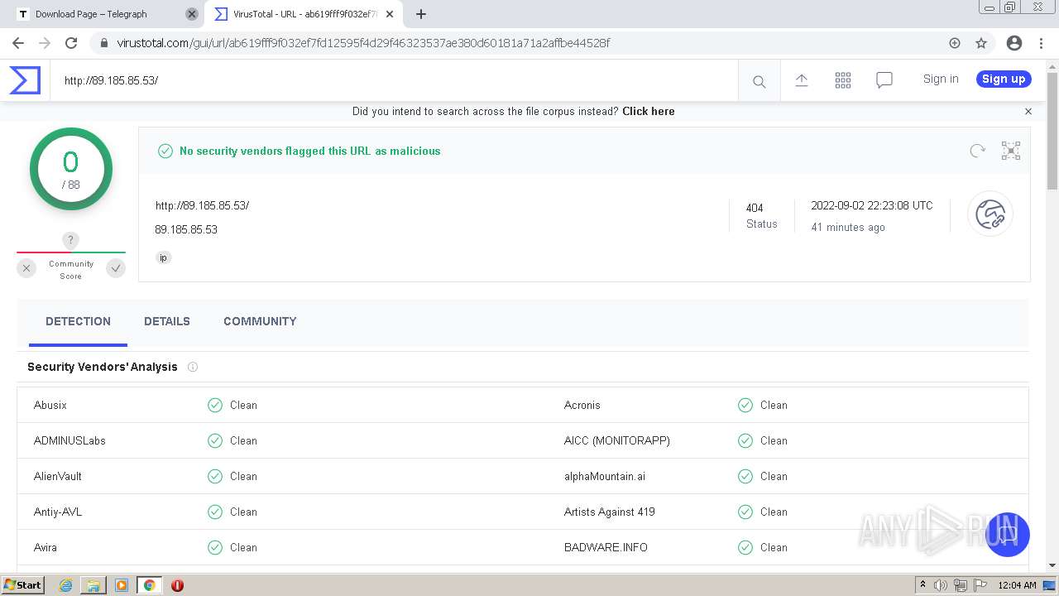1059x596 pixels.
Task: Click the ip tag label
Action: [x=163, y=257]
